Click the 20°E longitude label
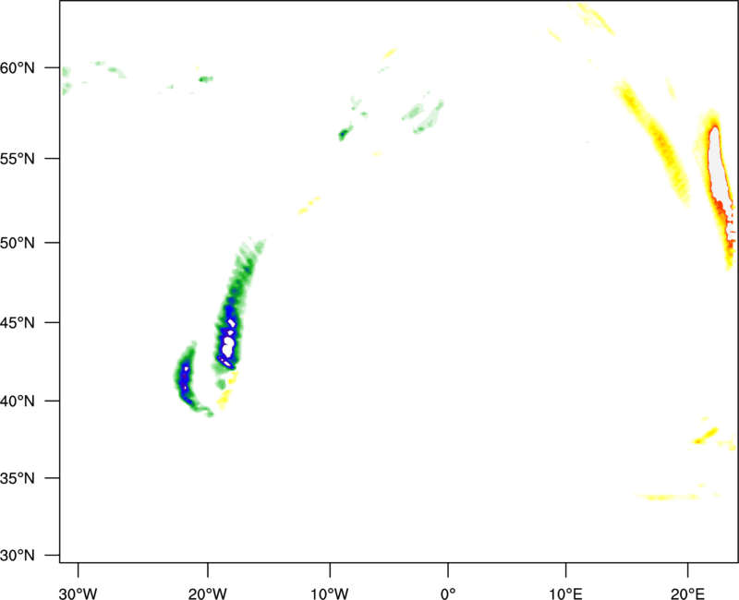739x600 pixels. coord(687,594)
